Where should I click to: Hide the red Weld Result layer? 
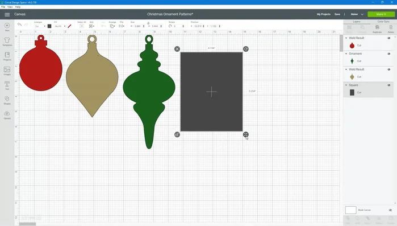pyautogui.click(x=389, y=38)
